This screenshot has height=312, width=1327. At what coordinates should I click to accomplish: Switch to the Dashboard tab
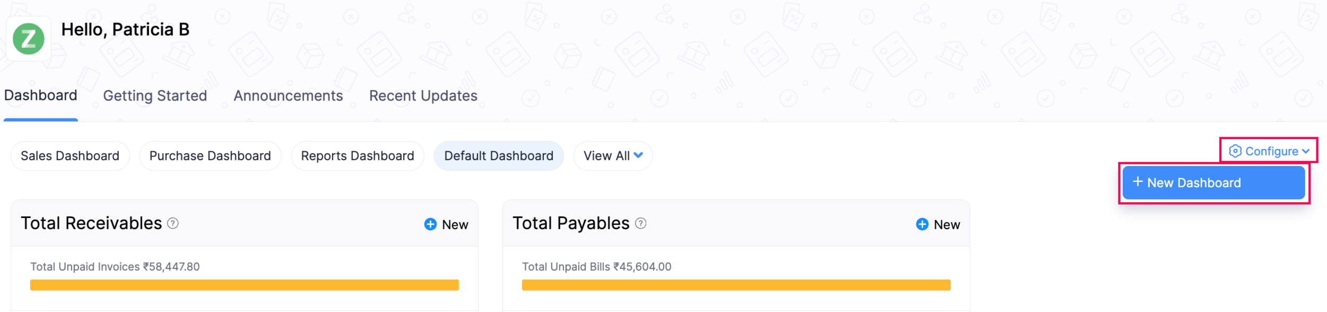(41, 96)
